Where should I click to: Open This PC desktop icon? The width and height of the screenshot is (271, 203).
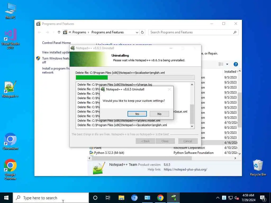click(10, 11)
